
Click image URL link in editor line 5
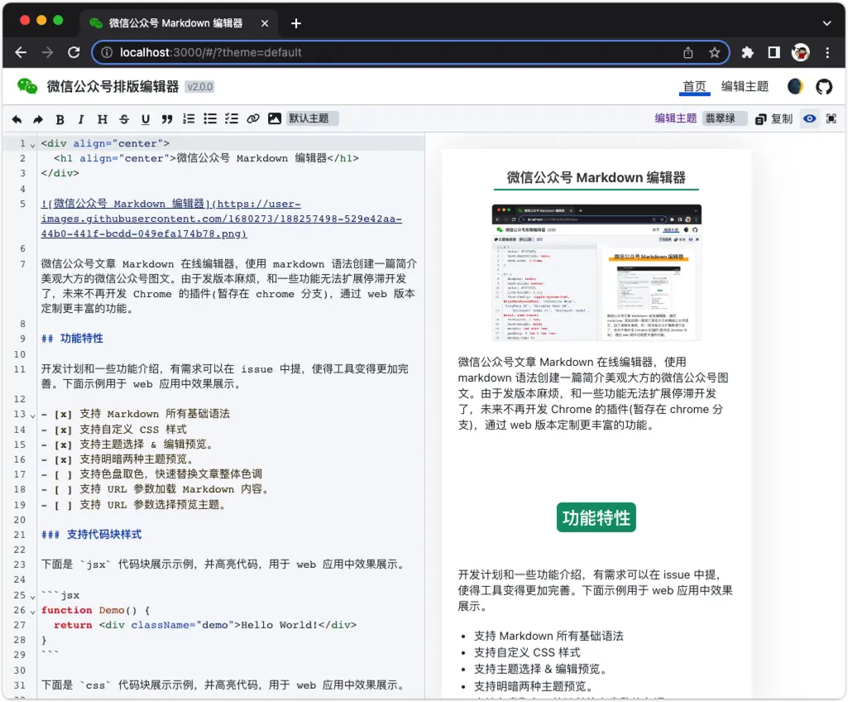pos(221,219)
